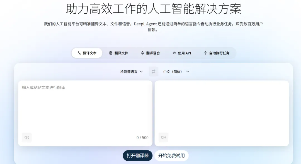
Task: Play translated text audio speaker icon
Action: (x=163, y=137)
